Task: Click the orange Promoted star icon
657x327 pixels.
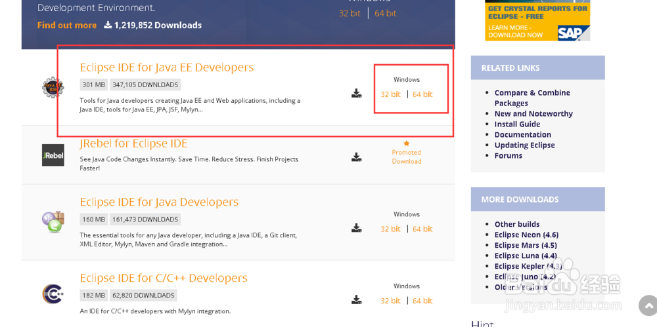Action: click(407, 144)
